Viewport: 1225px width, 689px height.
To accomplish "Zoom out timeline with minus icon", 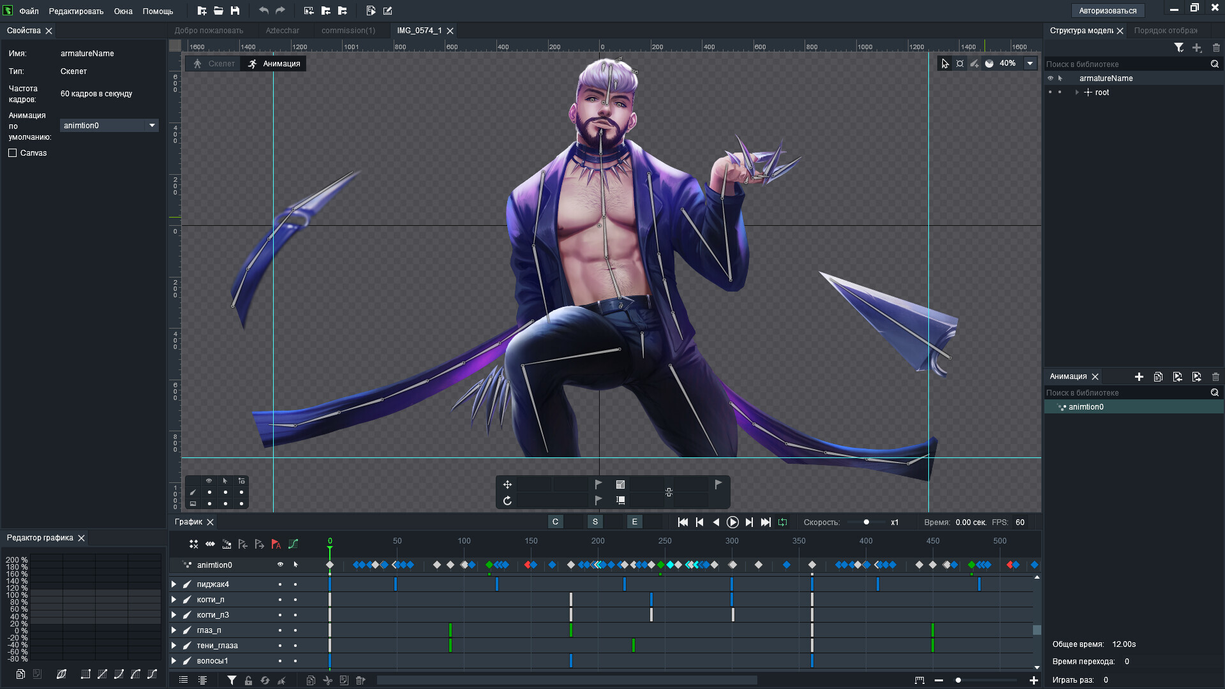I will [939, 681].
